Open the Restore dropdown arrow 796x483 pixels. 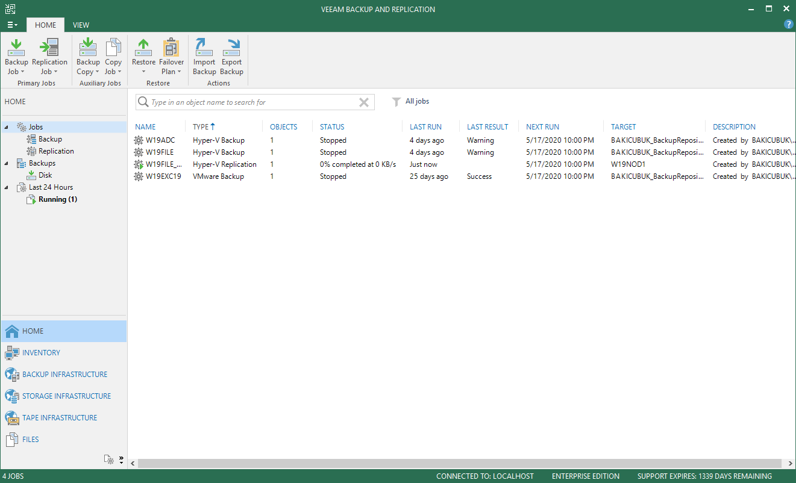coord(143,72)
